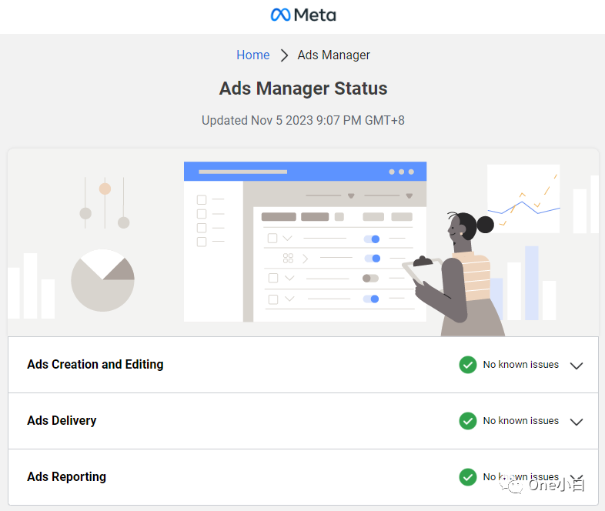Click the Ads Manager illustration banner

[303, 242]
